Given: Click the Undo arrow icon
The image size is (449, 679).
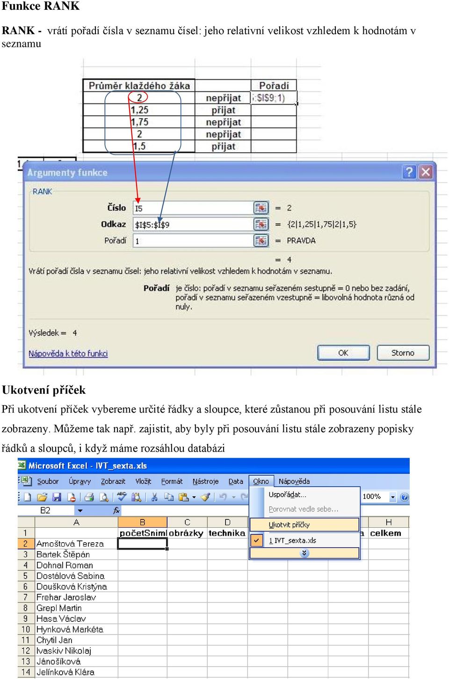Looking at the screenshot, I should (223, 497).
